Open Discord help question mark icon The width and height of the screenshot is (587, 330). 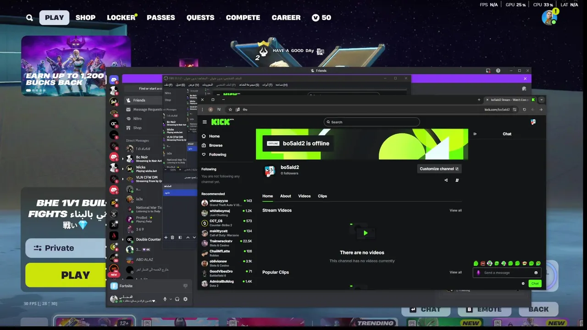[x=498, y=71]
